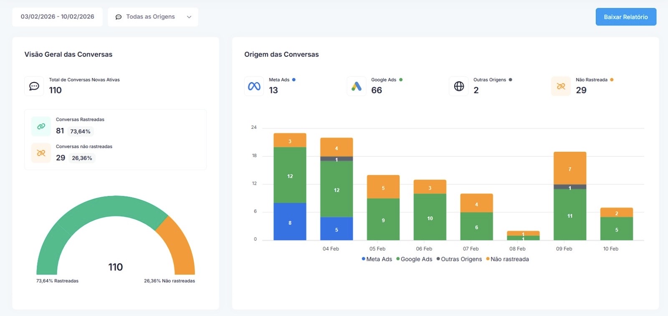Click the green segment labeled 6 on 07 Feb

[476, 226]
